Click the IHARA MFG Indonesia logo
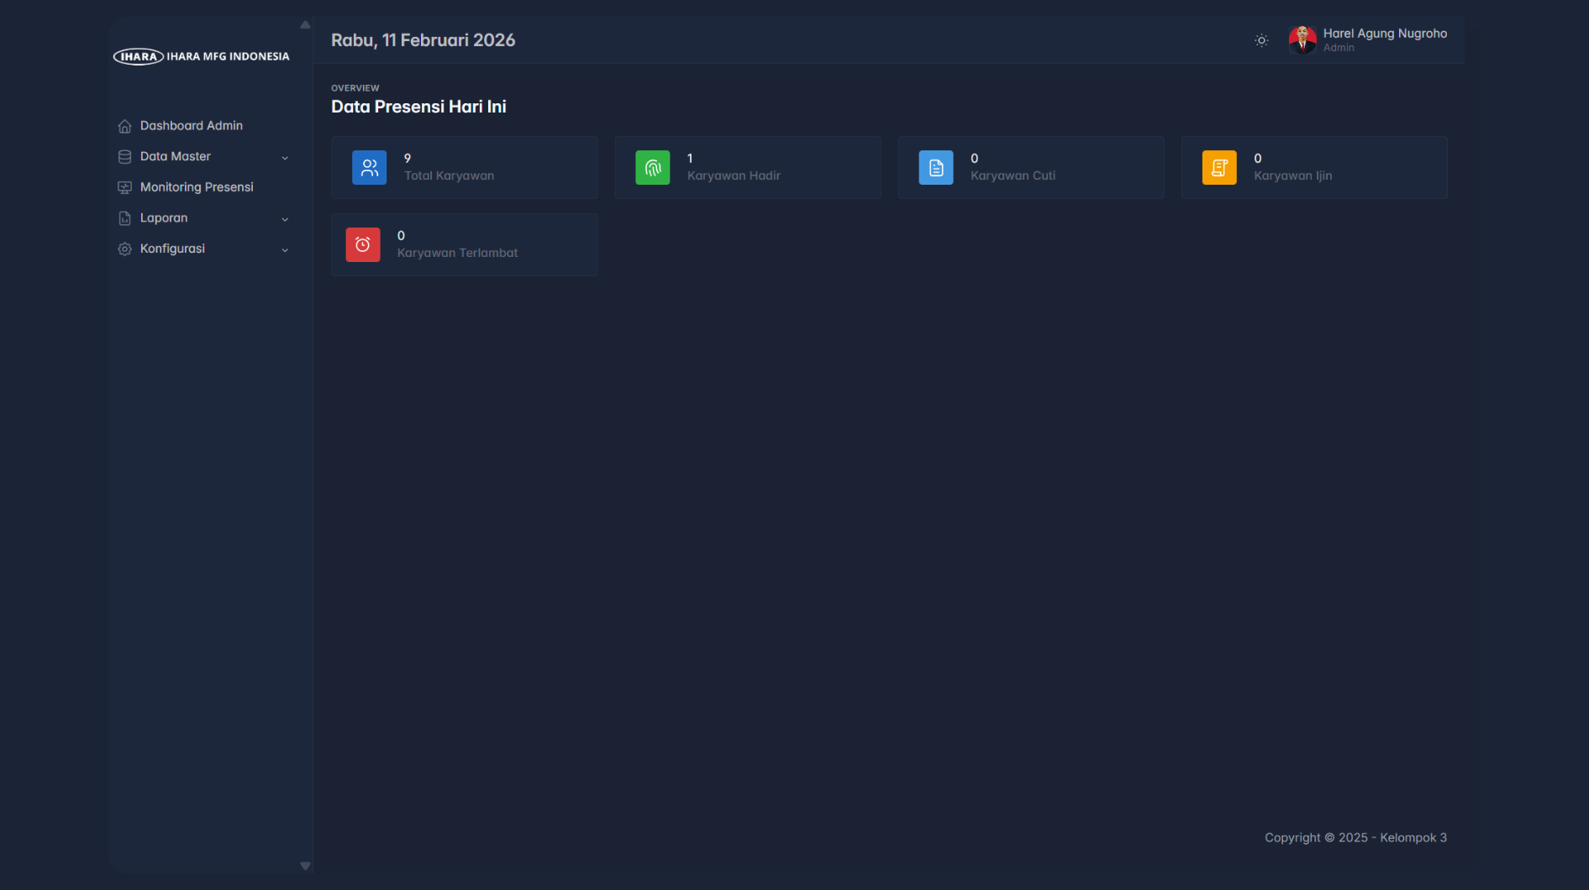This screenshot has width=1589, height=890. [201, 56]
